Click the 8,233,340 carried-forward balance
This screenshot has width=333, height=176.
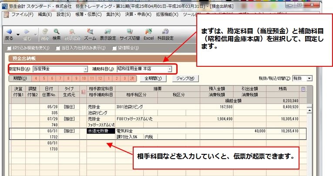283,101
